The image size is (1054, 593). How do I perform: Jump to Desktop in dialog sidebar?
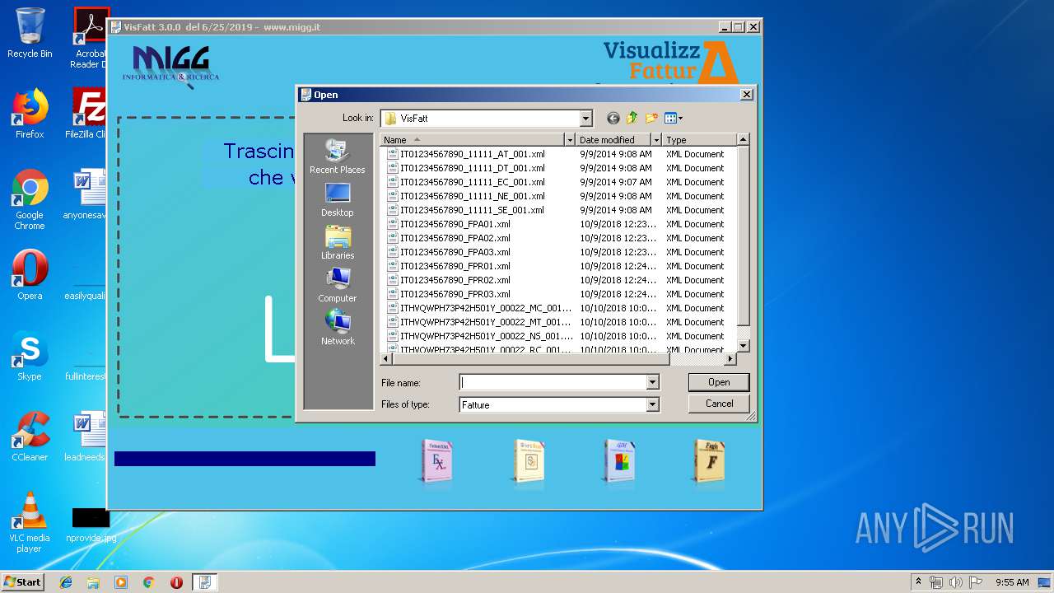pyautogui.click(x=338, y=199)
